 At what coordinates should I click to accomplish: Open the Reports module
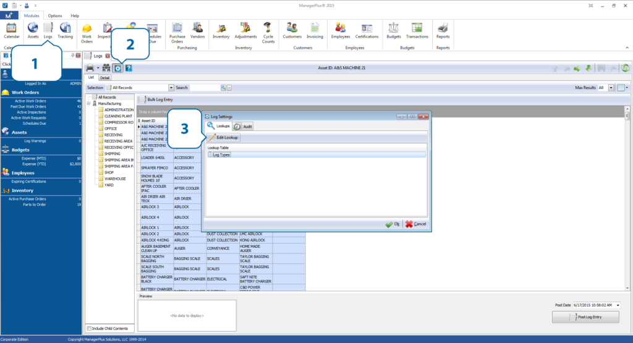click(x=443, y=31)
